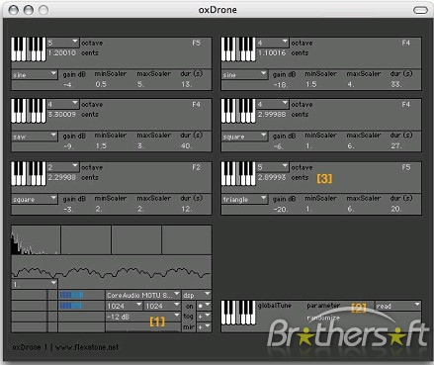The image size is (434, 365).
Task: Click the piano keyboard of the saw oscillator
Action: point(29,111)
